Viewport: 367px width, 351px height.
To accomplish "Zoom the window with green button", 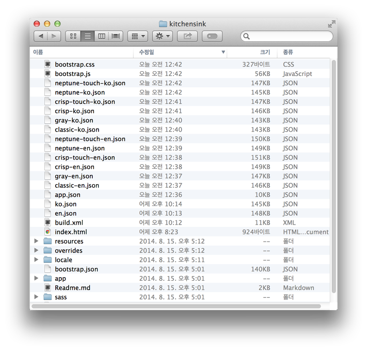I will [x=57, y=24].
